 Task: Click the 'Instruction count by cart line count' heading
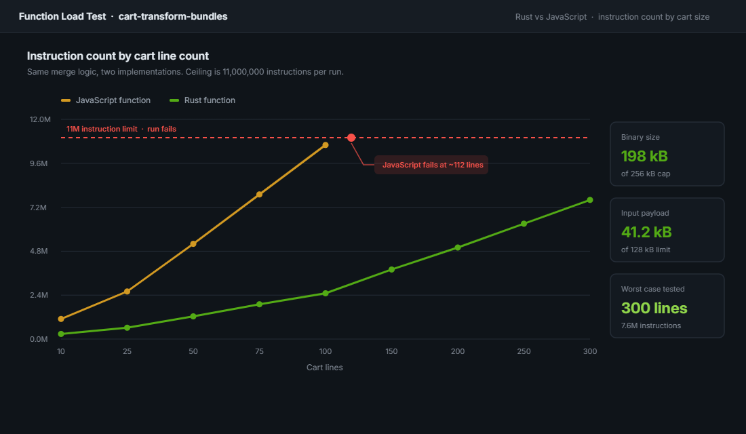pyautogui.click(x=118, y=56)
